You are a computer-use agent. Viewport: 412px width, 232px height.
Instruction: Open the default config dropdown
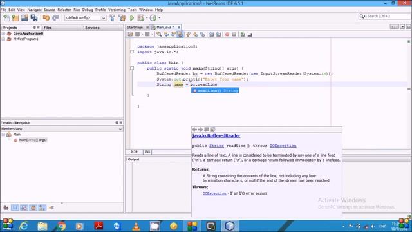[x=86, y=18]
